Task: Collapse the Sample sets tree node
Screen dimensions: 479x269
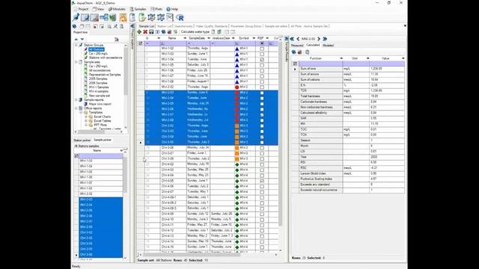Action: tap(76, 62)
